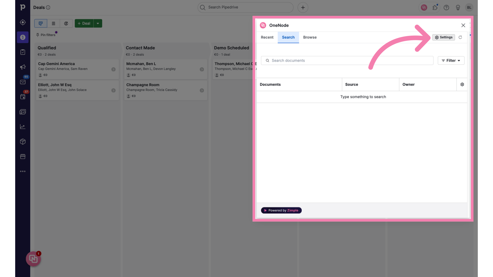Close the OneNode panel

463,25
